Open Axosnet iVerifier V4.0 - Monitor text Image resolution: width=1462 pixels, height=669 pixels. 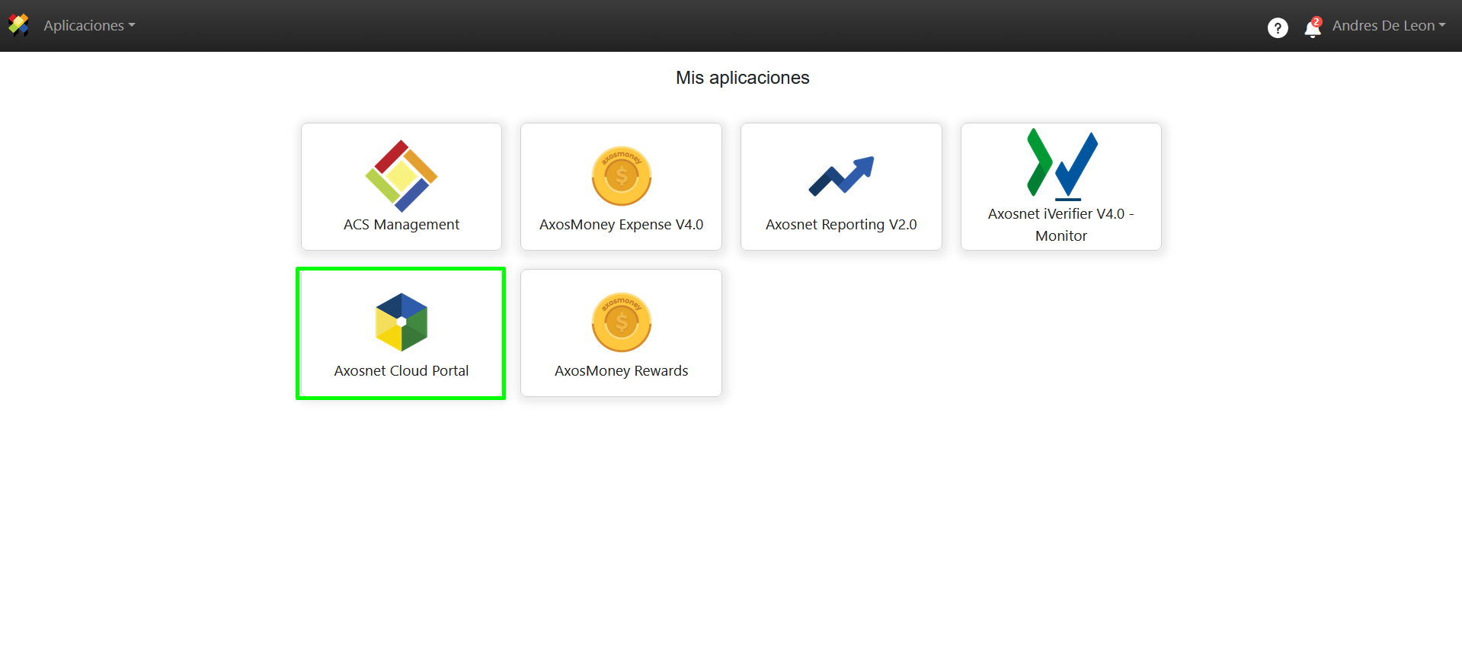(x=1061, y=225)
